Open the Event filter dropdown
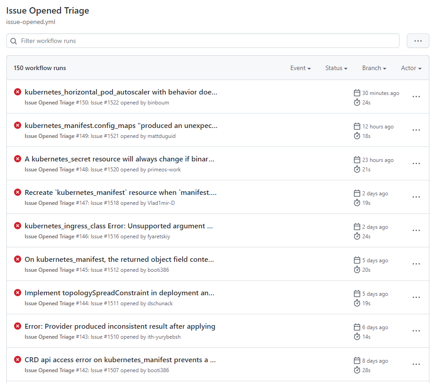The width and height of the screenshot is (433, 383). [301, 68]
